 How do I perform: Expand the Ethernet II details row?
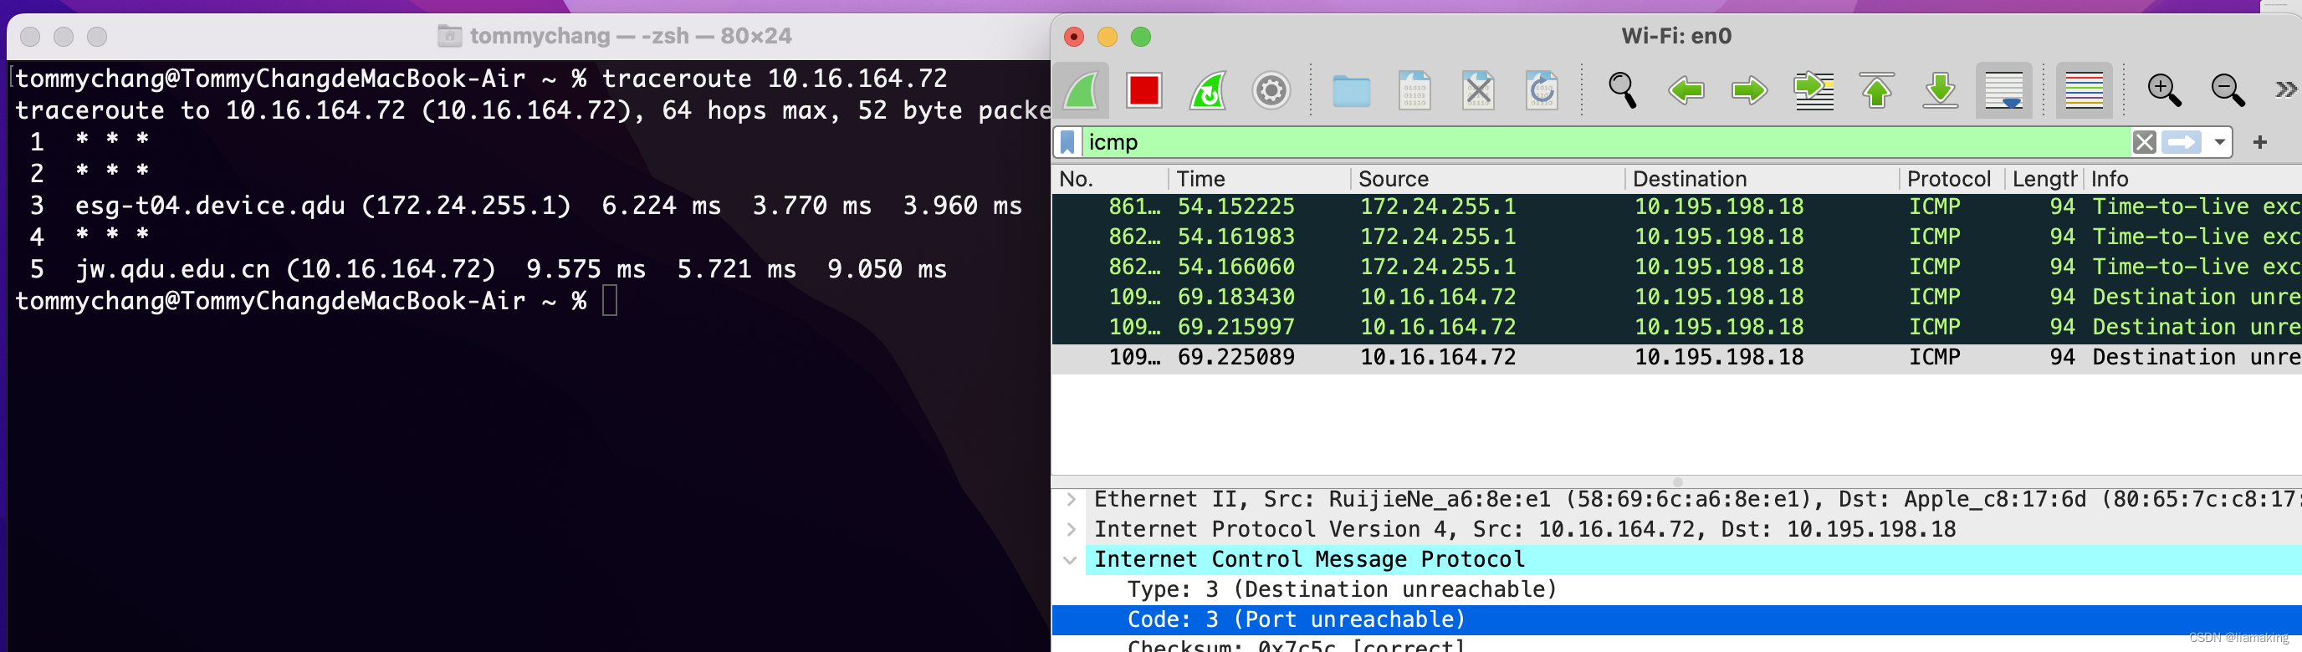[1071, 499]
